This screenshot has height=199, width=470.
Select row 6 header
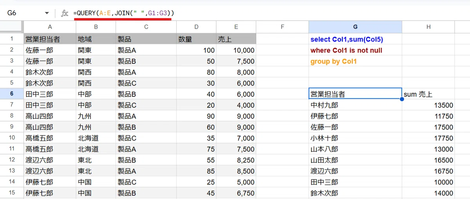click(x=12, y=94)
